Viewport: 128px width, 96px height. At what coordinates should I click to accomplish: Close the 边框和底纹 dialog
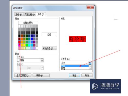tap(90, 7)
